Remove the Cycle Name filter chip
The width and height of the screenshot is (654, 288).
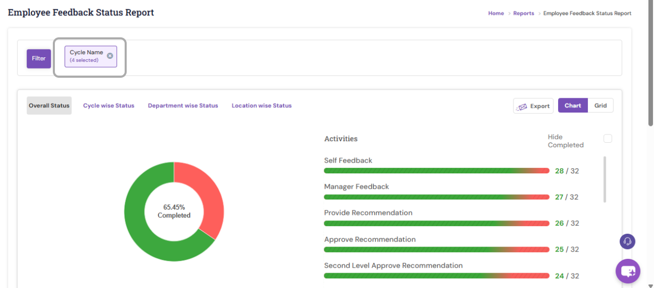(110, 56)
